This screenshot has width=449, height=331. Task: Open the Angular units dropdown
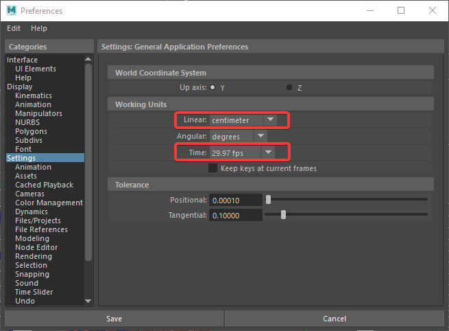click(x=239, y=136)
